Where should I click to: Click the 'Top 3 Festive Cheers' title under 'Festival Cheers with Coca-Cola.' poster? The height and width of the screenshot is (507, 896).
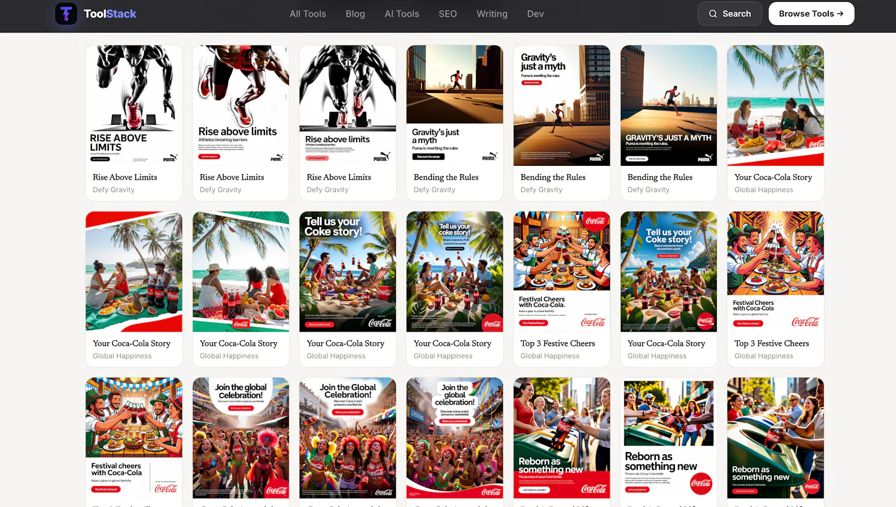coord(558,343)
